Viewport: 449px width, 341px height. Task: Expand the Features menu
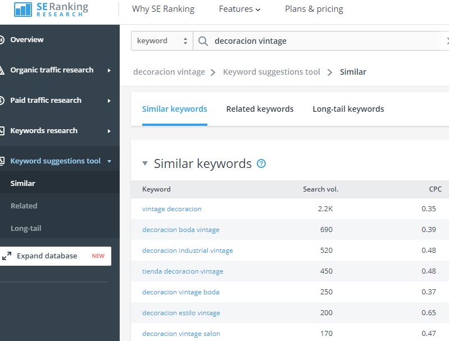[239, 9]
